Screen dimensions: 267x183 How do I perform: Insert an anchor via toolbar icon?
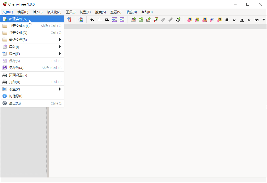point(178,20)
